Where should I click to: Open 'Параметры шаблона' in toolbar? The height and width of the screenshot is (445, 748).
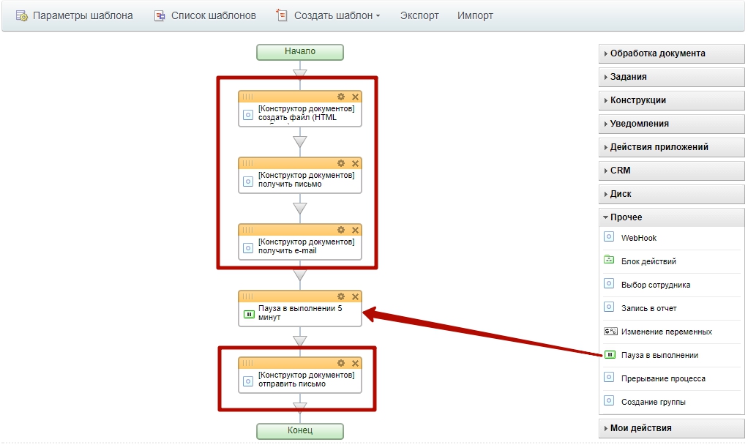tap(75, 15)
